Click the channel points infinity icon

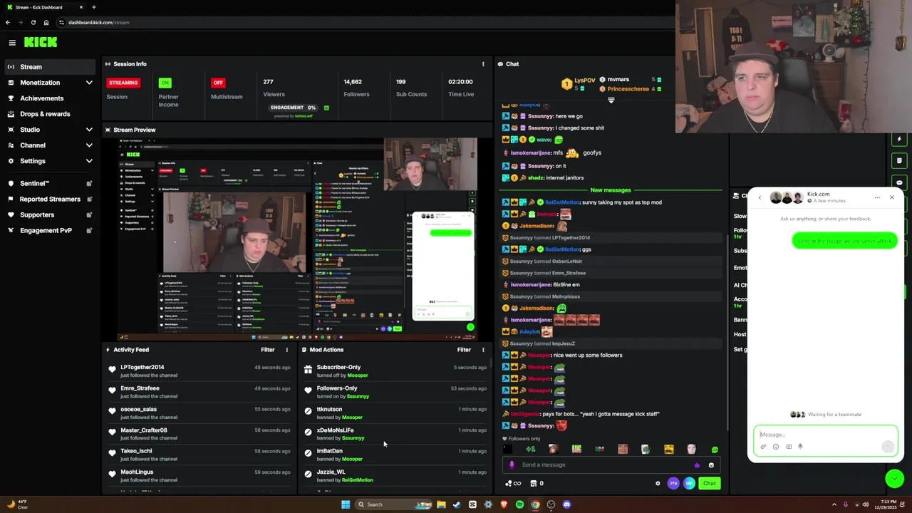click(x=513, y=483)
